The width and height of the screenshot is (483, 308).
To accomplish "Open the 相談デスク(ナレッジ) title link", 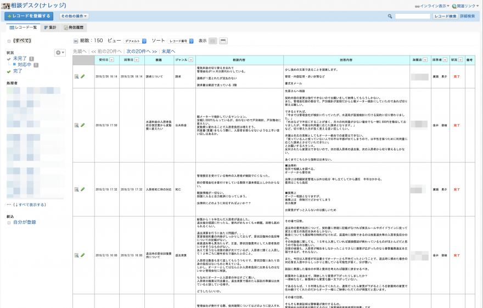I will [x=38, y=5].
